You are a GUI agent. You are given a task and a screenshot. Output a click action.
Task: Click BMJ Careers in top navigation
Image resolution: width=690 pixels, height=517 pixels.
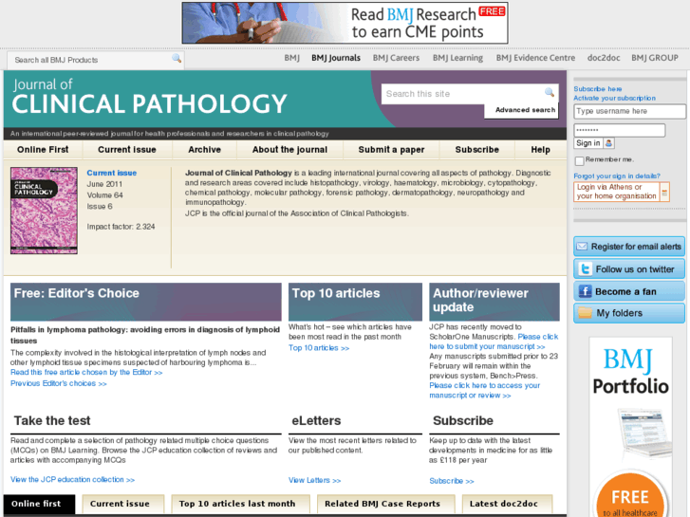pyautogui.click(x=396, y=58)
